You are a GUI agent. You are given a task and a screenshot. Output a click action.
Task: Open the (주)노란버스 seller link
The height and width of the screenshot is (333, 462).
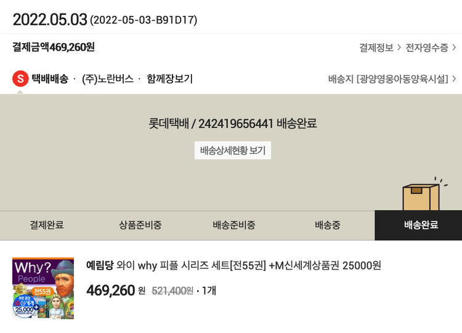pyautogui.click(x=108, y=79)
